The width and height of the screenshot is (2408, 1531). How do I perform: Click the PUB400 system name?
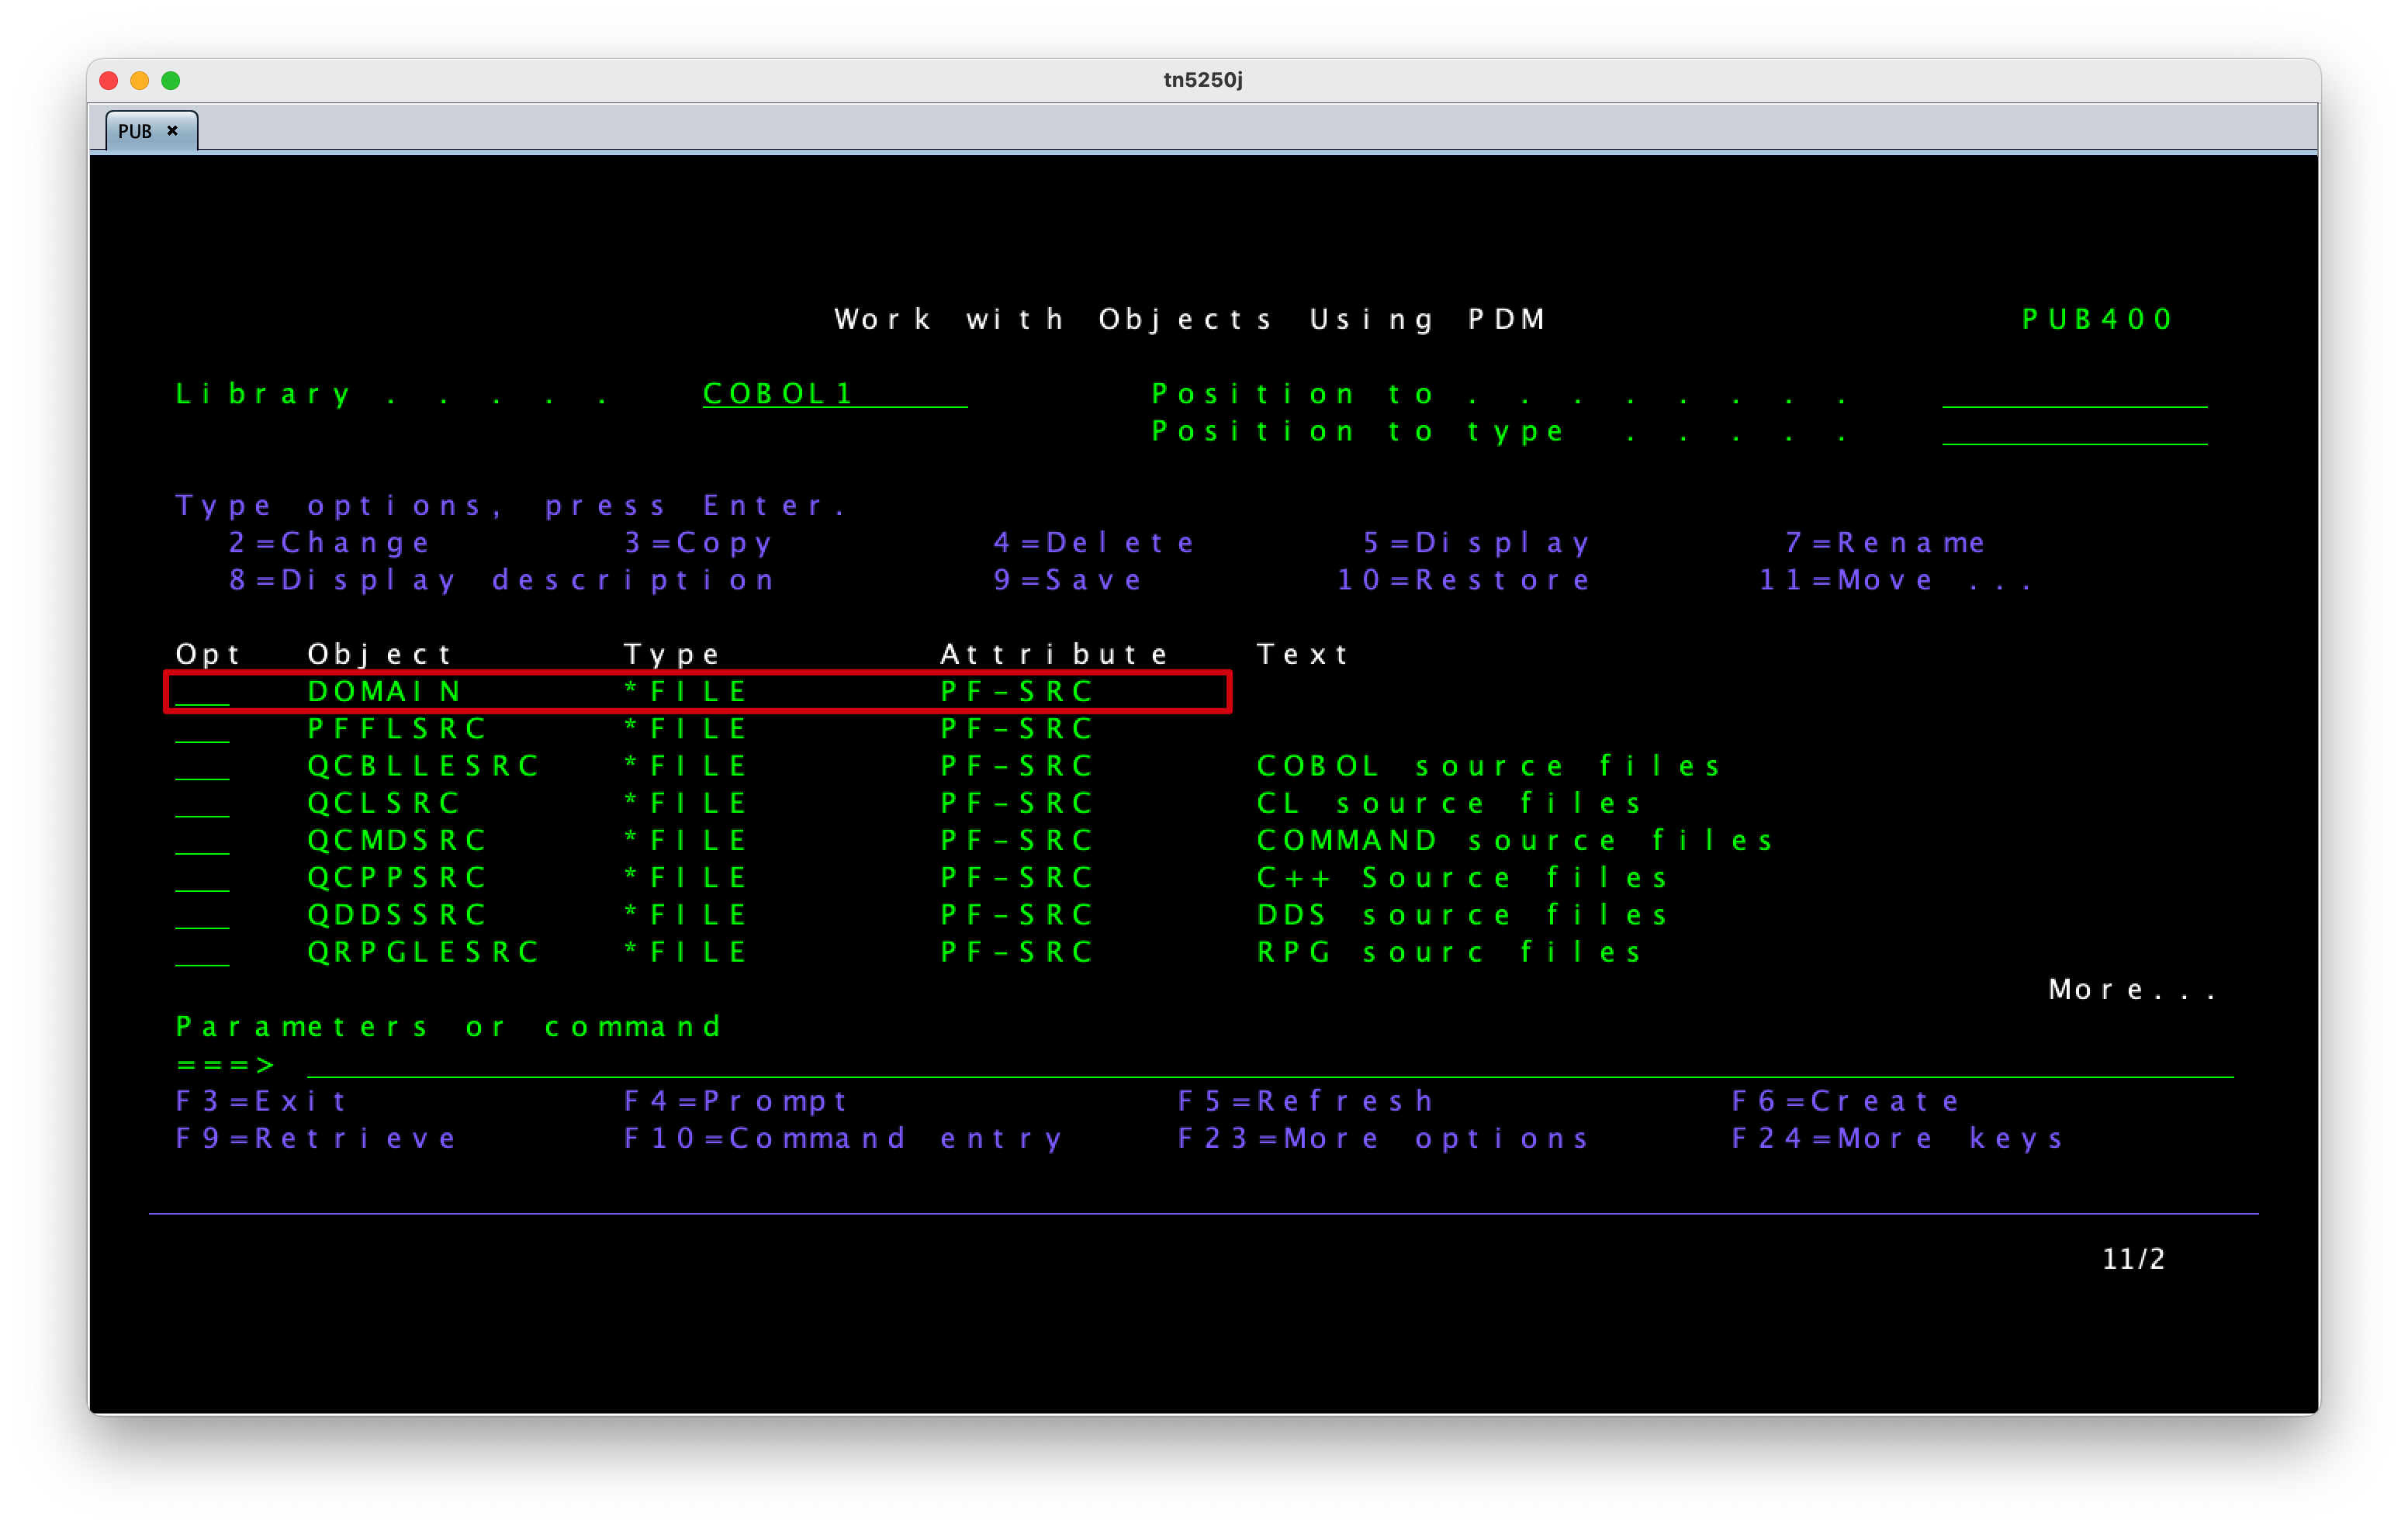[x=2097, y=319]
